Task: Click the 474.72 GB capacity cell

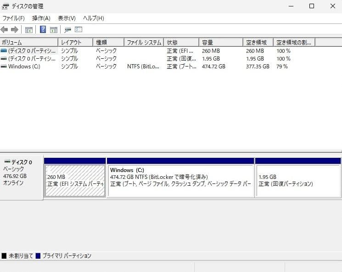Action: tap(213, 67)
